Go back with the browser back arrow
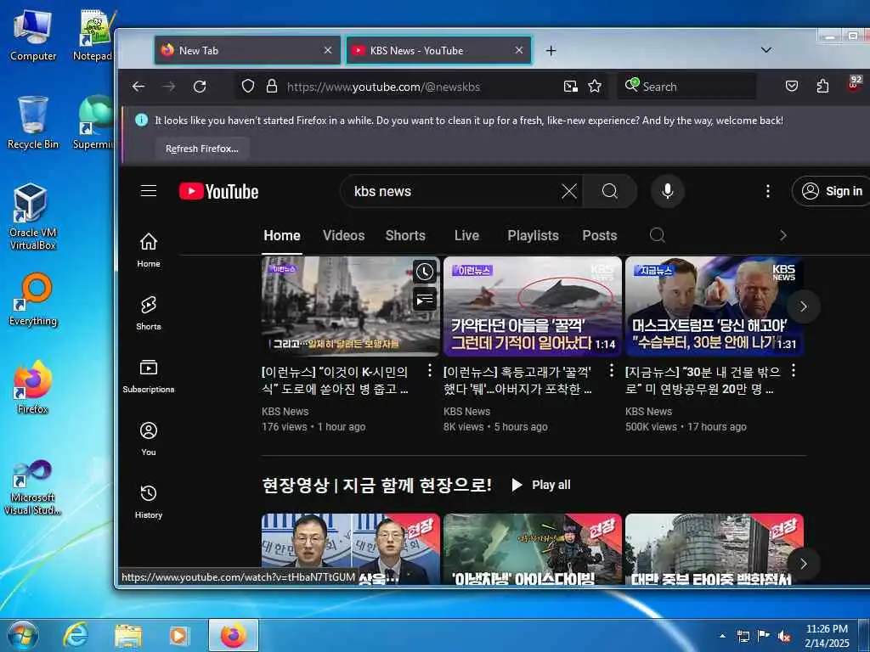 (138, 87)
